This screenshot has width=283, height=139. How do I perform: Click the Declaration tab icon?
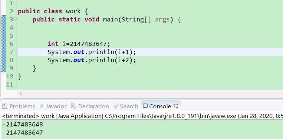(74, 106)
